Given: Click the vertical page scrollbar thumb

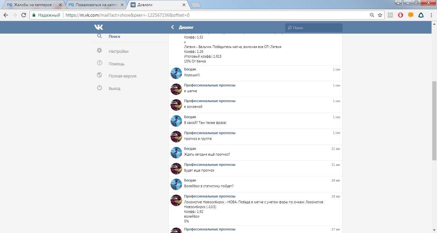Looking at the screenshot, I should click(x=434, y=120).
